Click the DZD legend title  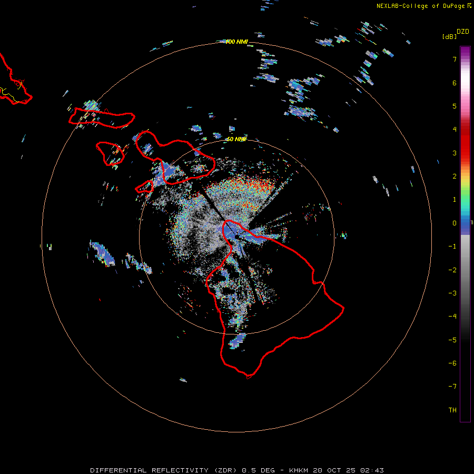click(x=463, y=32)
